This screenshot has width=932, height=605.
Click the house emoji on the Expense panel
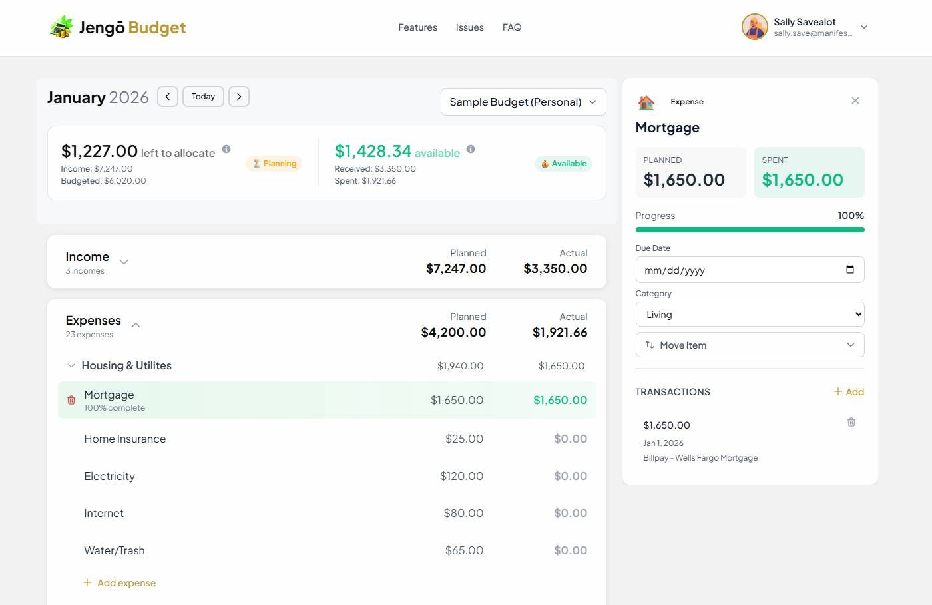[x=646, y=101]
